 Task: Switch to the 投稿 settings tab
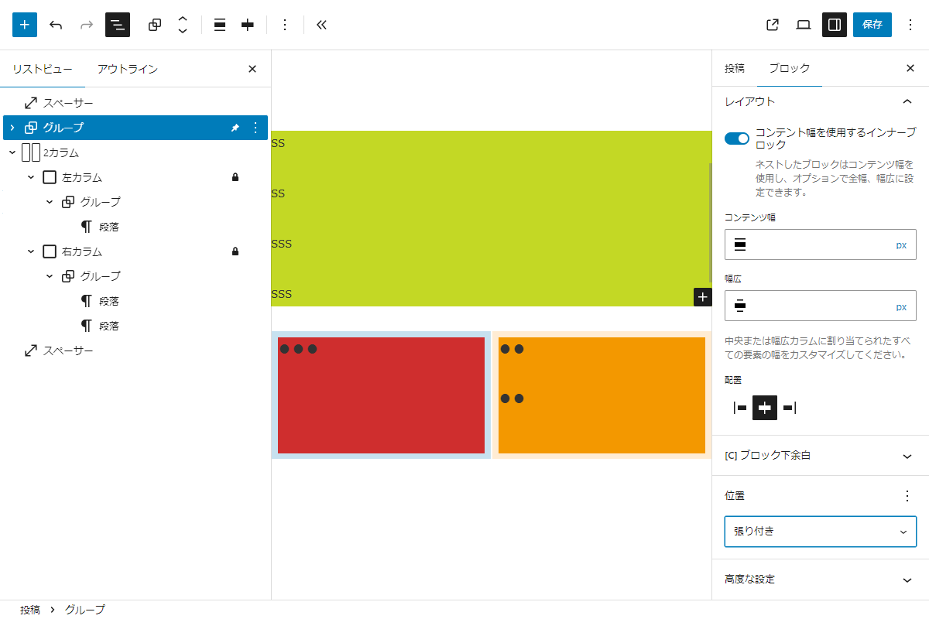coord(734,68)
